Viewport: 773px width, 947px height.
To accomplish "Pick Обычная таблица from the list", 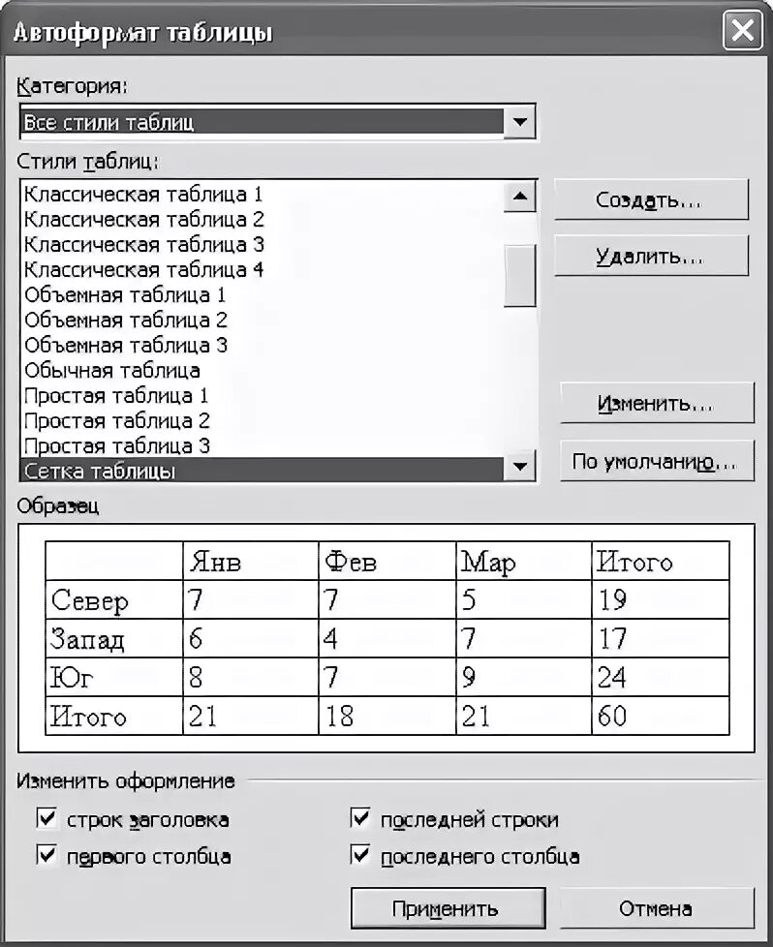I will tap(111, 370).
